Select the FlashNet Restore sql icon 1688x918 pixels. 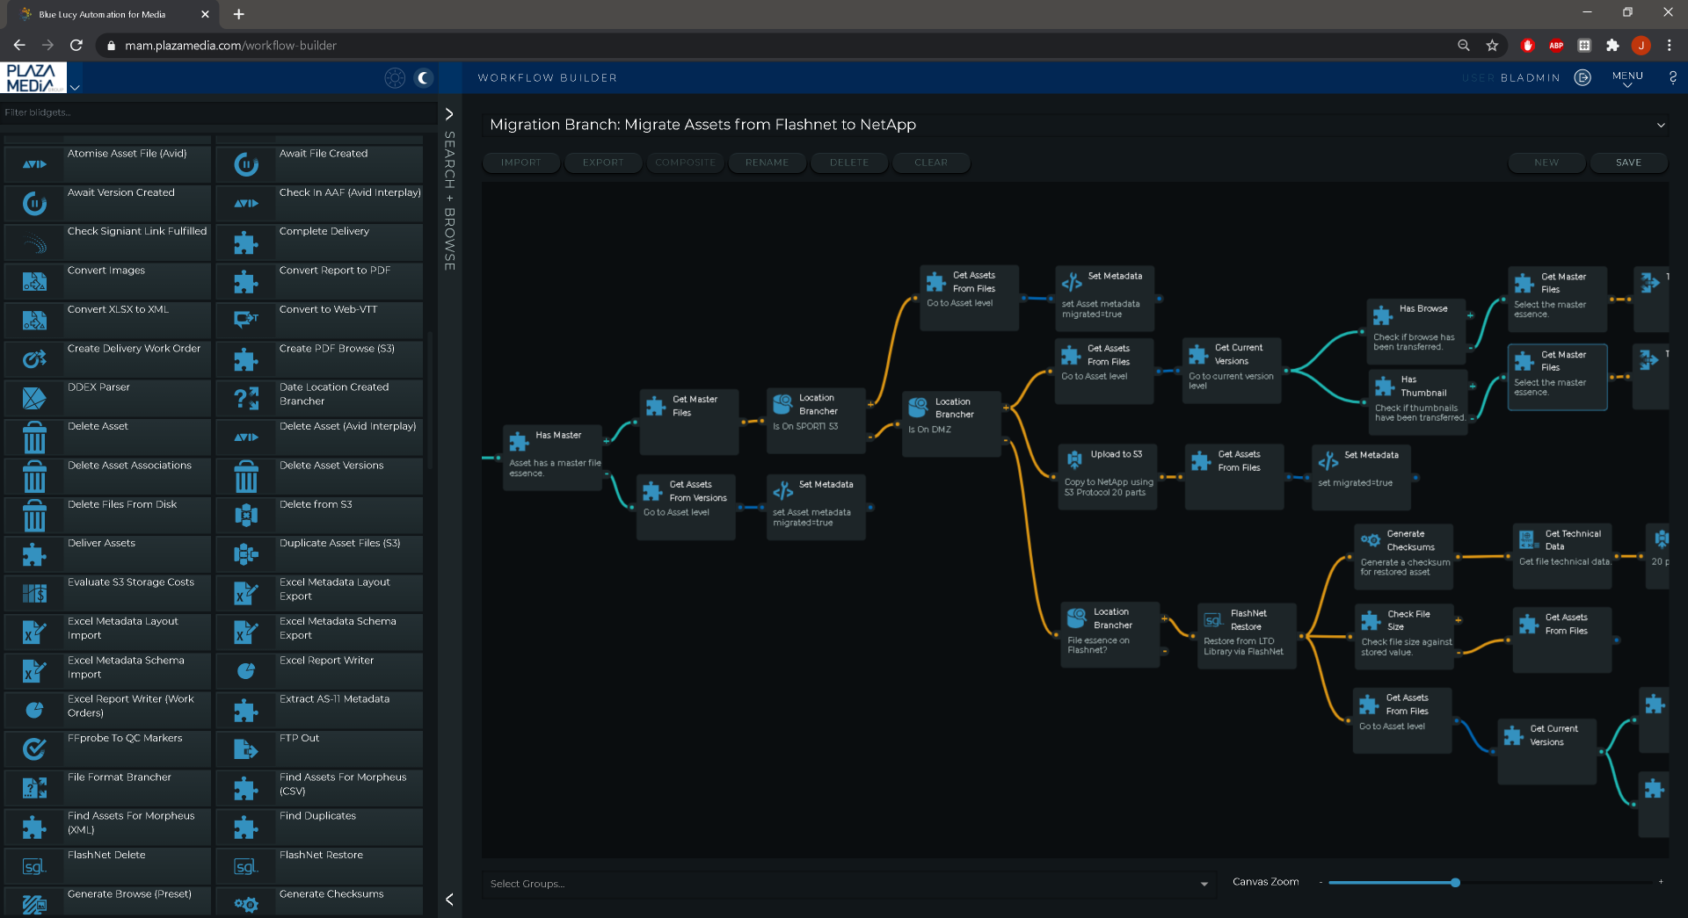246,866
